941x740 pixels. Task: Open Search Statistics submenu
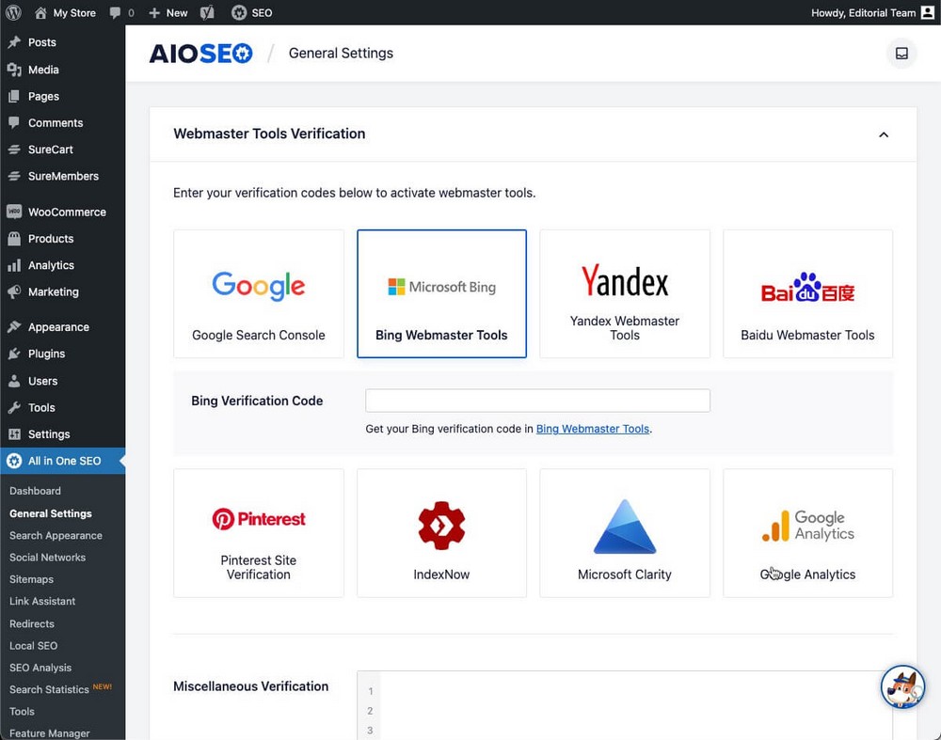(49, 689)
